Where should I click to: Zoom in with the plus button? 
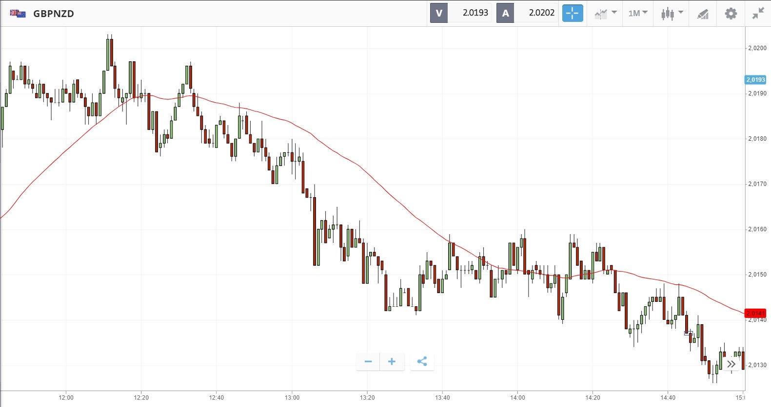click(392, 361)
